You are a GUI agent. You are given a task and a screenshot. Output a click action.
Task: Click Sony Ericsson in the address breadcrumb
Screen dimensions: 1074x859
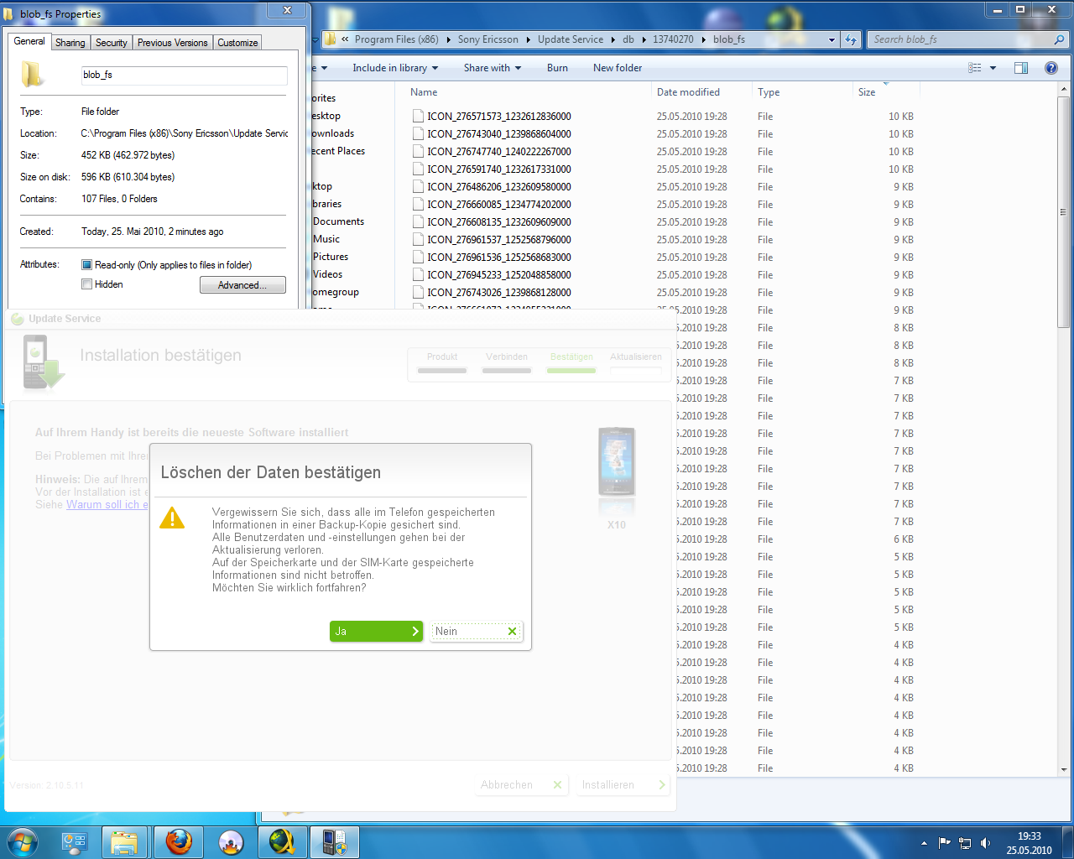(488, 39)
